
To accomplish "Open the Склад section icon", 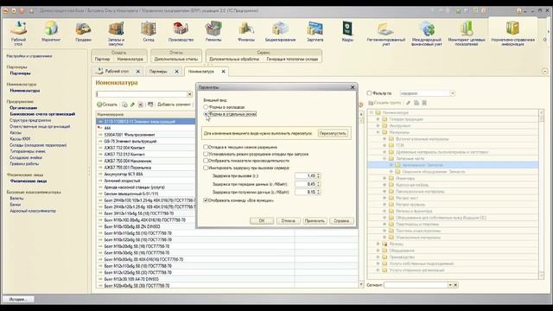I will pyautogui.click(x=149, y=32).
